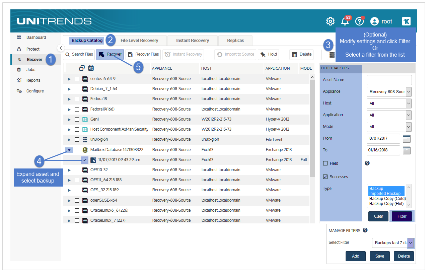Image resolution: width=434 pixels, height=277 pixels.
Task: Select the Debian_7_1-64 checkbox
Action: 77,89
